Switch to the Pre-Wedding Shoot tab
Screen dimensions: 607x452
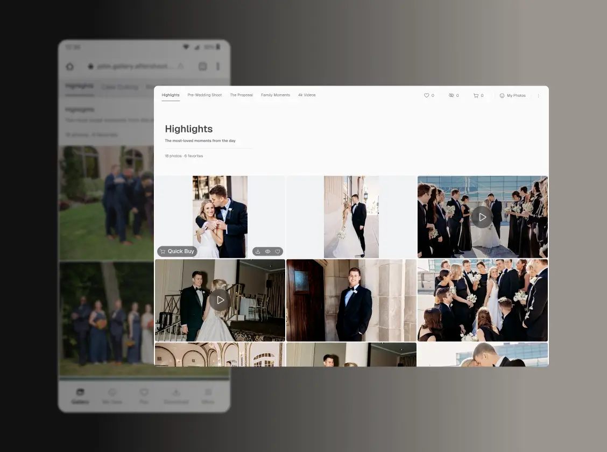[x=204, y=95]
